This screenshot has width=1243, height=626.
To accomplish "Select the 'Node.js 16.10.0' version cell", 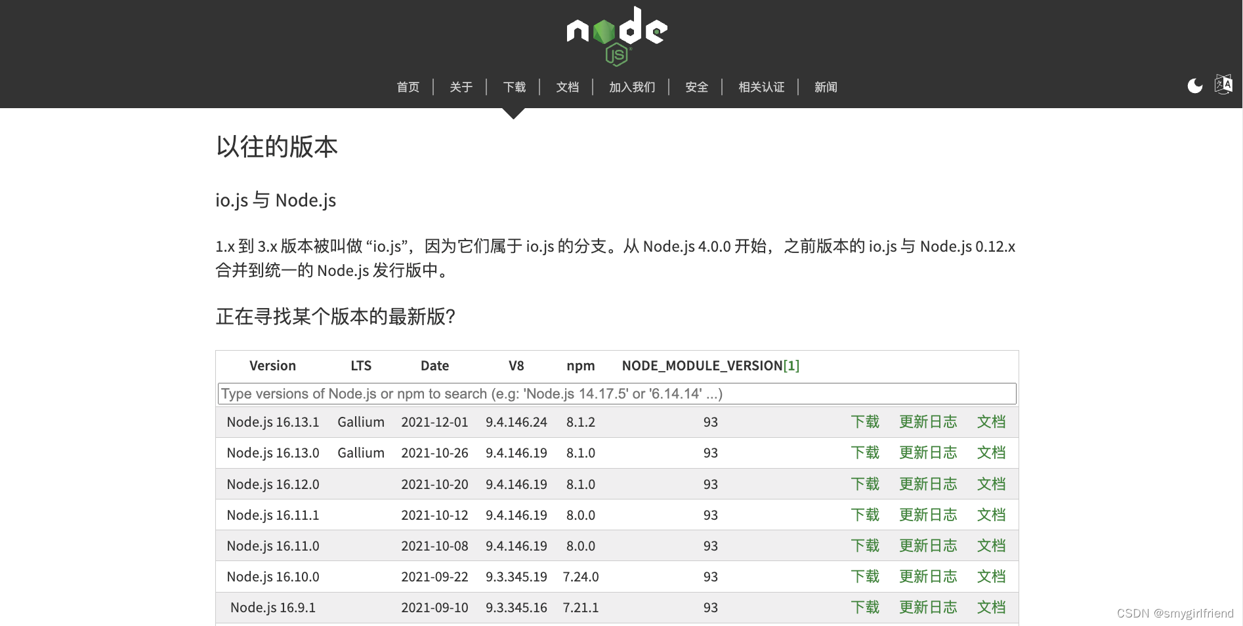I will 273,577.
